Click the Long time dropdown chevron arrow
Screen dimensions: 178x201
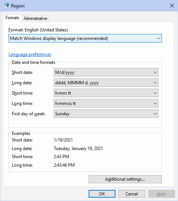coord(155,103)
